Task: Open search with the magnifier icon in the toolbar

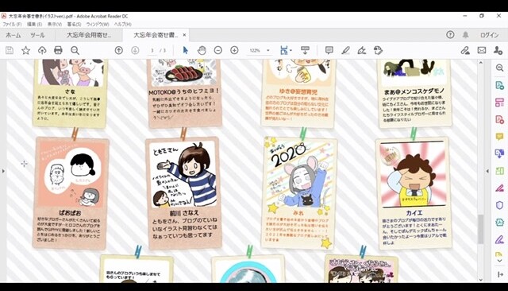Action: [75, 50]
